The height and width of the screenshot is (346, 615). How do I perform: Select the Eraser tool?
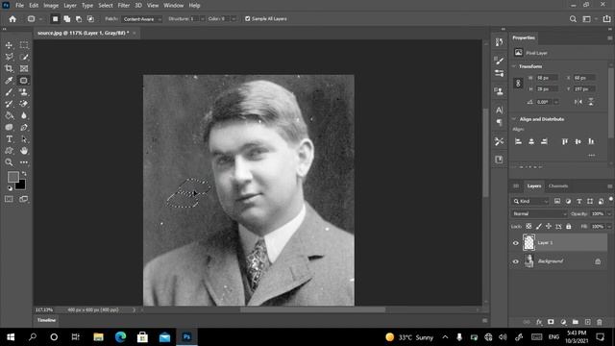(x=24, y=104)
